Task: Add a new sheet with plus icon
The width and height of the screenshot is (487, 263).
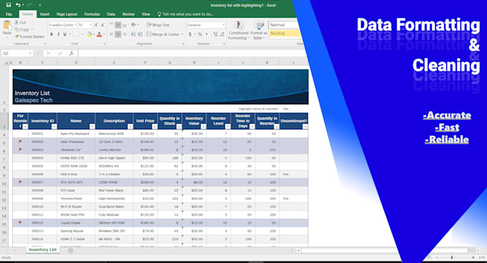Action: pos(70,250)
